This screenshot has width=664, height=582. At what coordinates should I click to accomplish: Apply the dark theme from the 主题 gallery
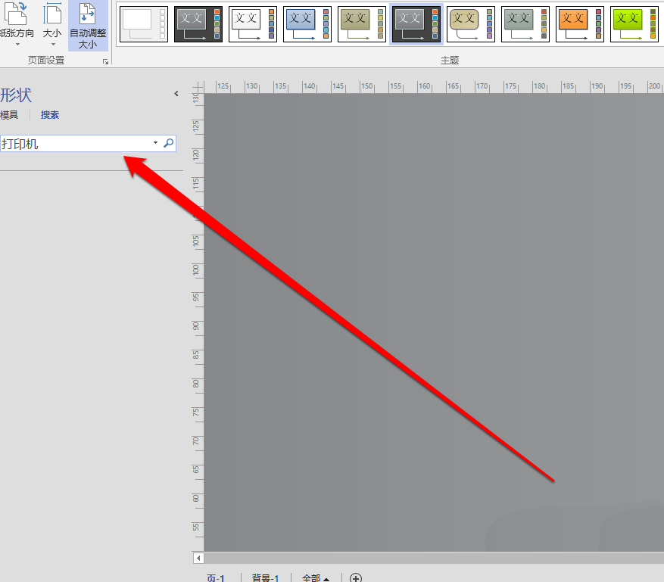coord(198,23)
